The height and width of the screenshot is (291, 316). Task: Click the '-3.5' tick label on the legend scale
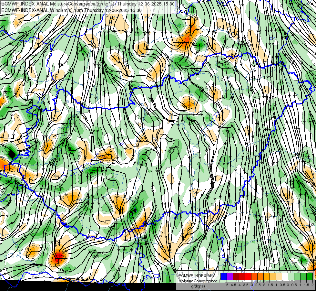click(246, 285)
